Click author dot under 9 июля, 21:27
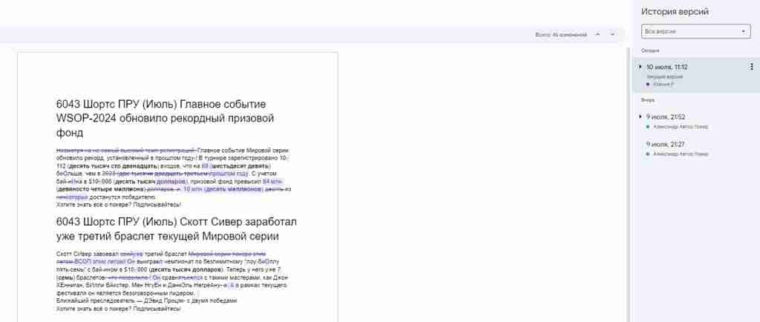This screenshot has width=760, height=322. [648, 154]
